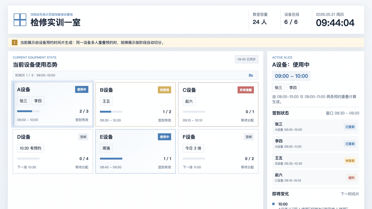Click the 空闲 badge on F设备
The height and width of the screenshot is (209, 372).
click(x=249, y=137)
